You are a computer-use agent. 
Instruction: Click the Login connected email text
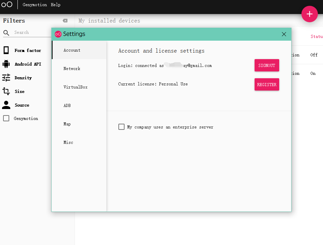tap(165, 65)
